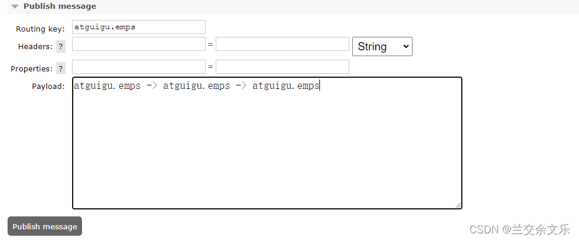
Task: Click the Payload label text
Action: (x=49, y=86)
